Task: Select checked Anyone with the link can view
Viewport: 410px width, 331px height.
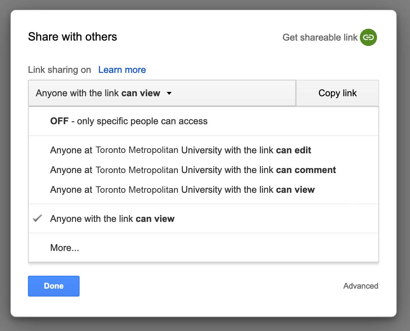Action: point(112,219)
